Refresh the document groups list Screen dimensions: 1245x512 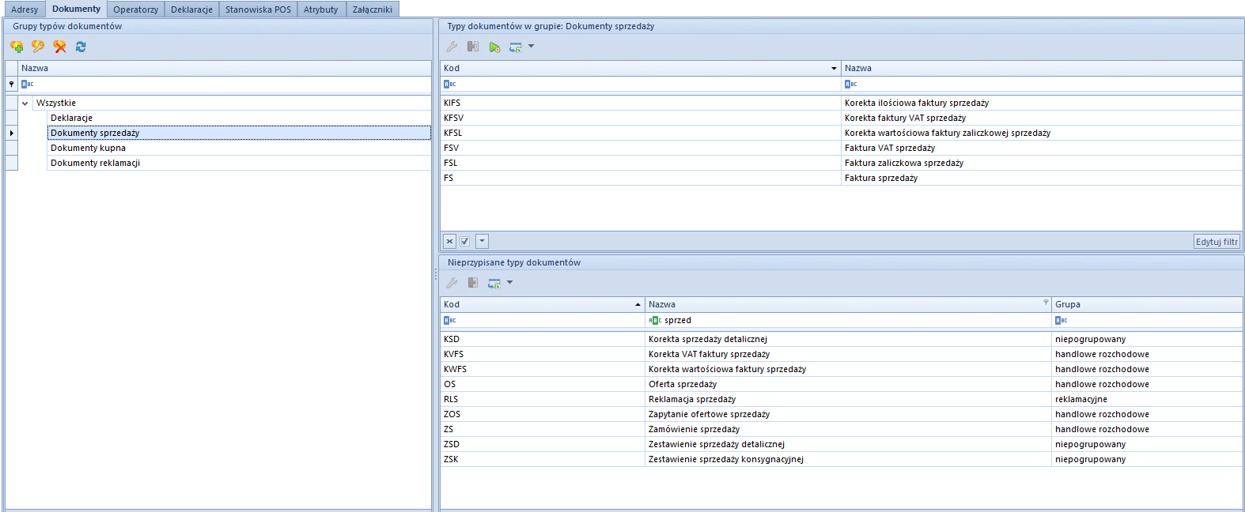pyautogui.click(x=81, y=47)
